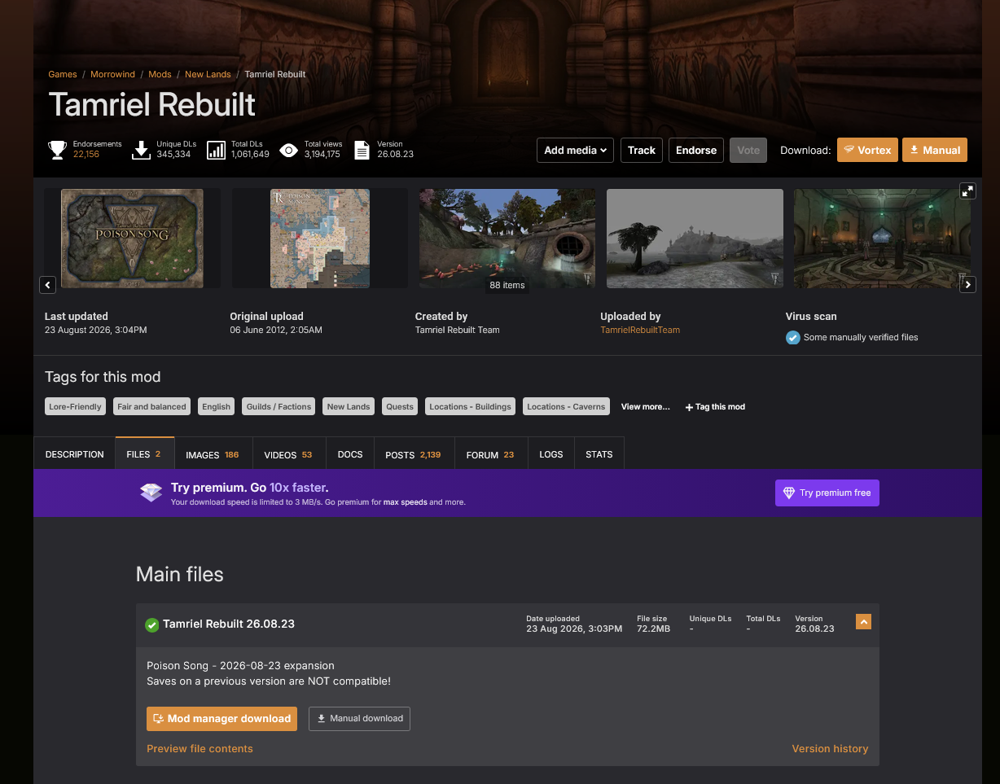The width and height of the screenshot is (1000, 784).
Task: Open the TamrielRebuiltTeam uploader profile
Action: [640, 330]
